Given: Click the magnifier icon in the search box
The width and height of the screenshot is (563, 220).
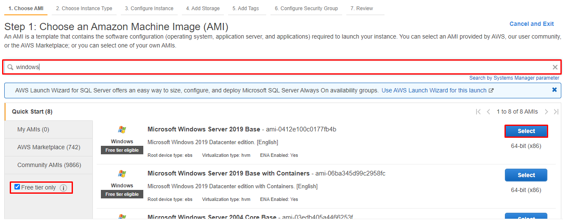Looking at the screenshot, I should pos(11,67).
